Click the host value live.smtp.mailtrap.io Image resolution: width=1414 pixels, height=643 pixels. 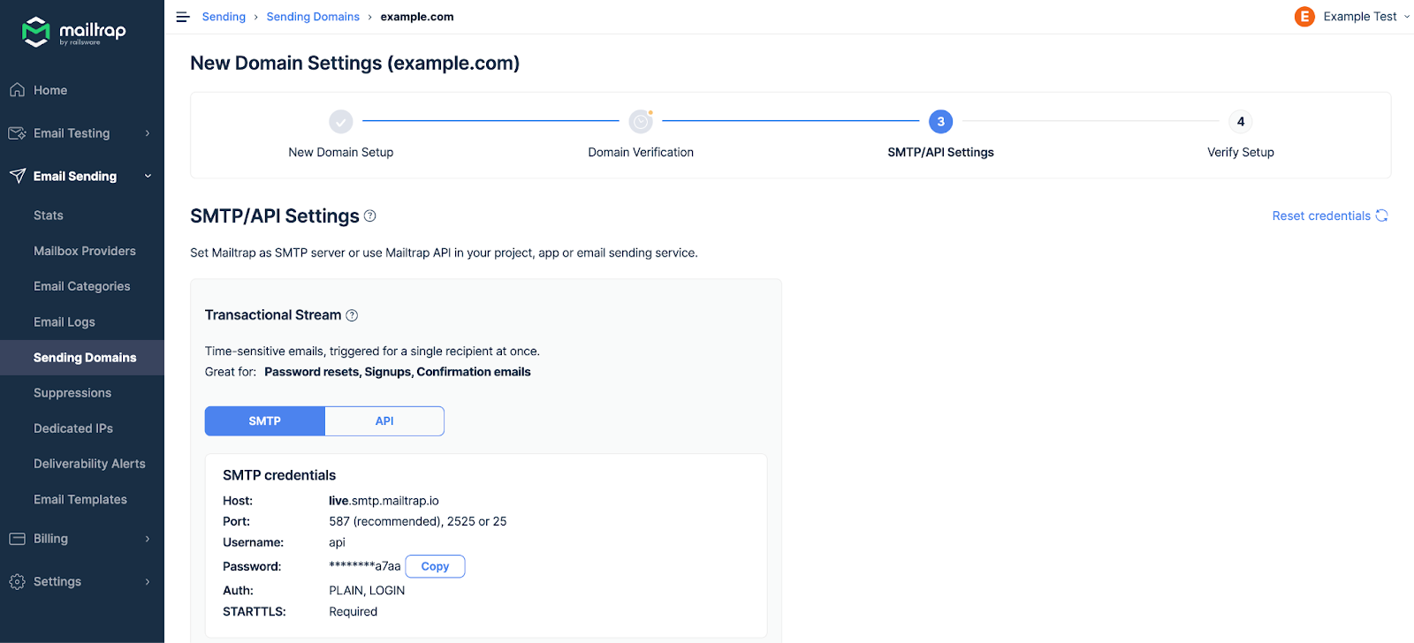click(x=384, y=501)
